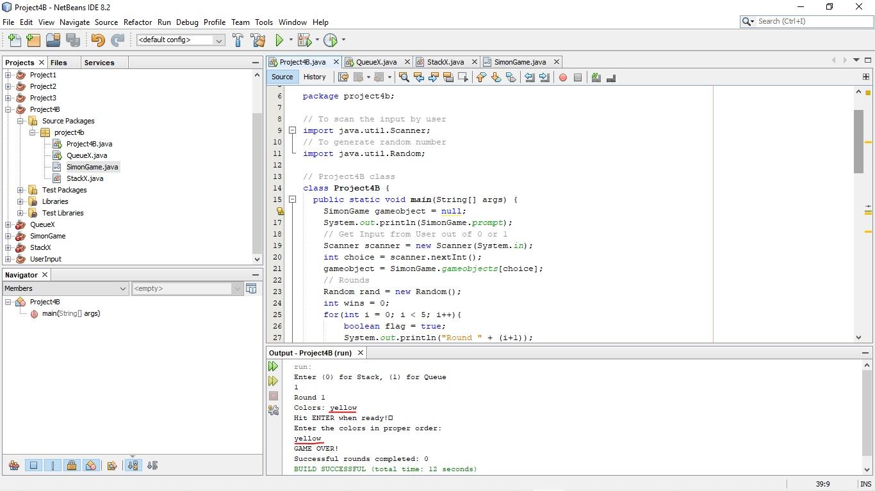The width and height of the screenshot is (875, 491).
Task: Toggle Bookmark on the current line
Action: (511, 77)
